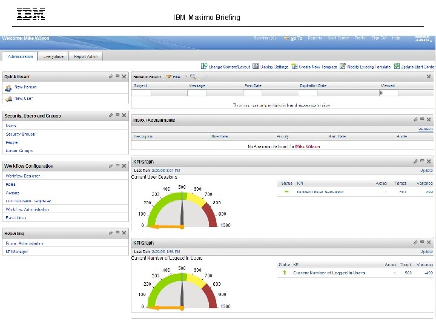The height and width of the screenshot is (327, 436).
Task: Click Update on Logged In Users graph
Action: pyautogui.click(x=426, y=252)
